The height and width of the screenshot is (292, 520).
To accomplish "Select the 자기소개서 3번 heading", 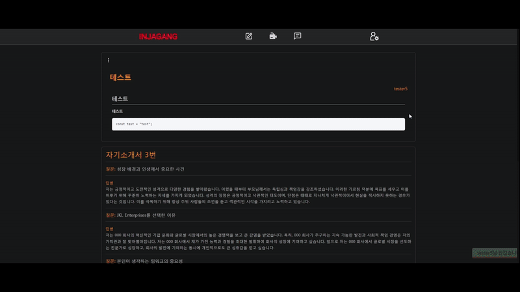I will (131, 154).
